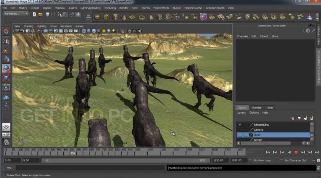Toggle visibility box of Dinos layer

click(x=240, y=135)
